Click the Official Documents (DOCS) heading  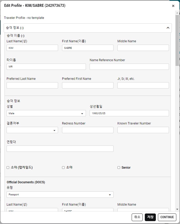[x=26, y=182]
